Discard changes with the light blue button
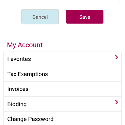The image size is (125, 125). point(40,17)
